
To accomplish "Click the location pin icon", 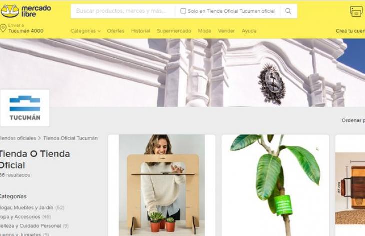I will (3, 28).
